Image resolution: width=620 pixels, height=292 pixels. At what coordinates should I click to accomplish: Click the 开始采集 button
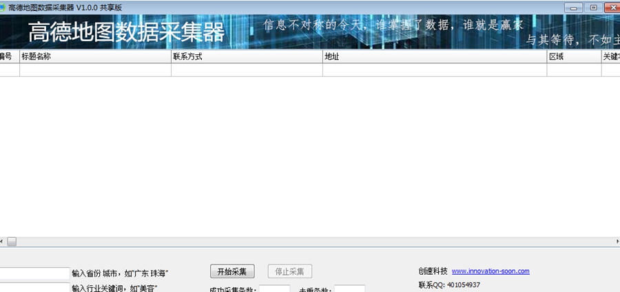click(232, 271)
